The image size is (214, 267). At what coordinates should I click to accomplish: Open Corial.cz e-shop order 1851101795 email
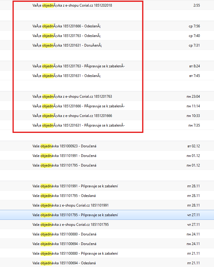point(70,225)
